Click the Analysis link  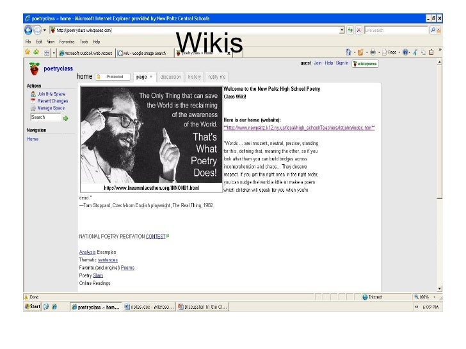click(87, 252)
